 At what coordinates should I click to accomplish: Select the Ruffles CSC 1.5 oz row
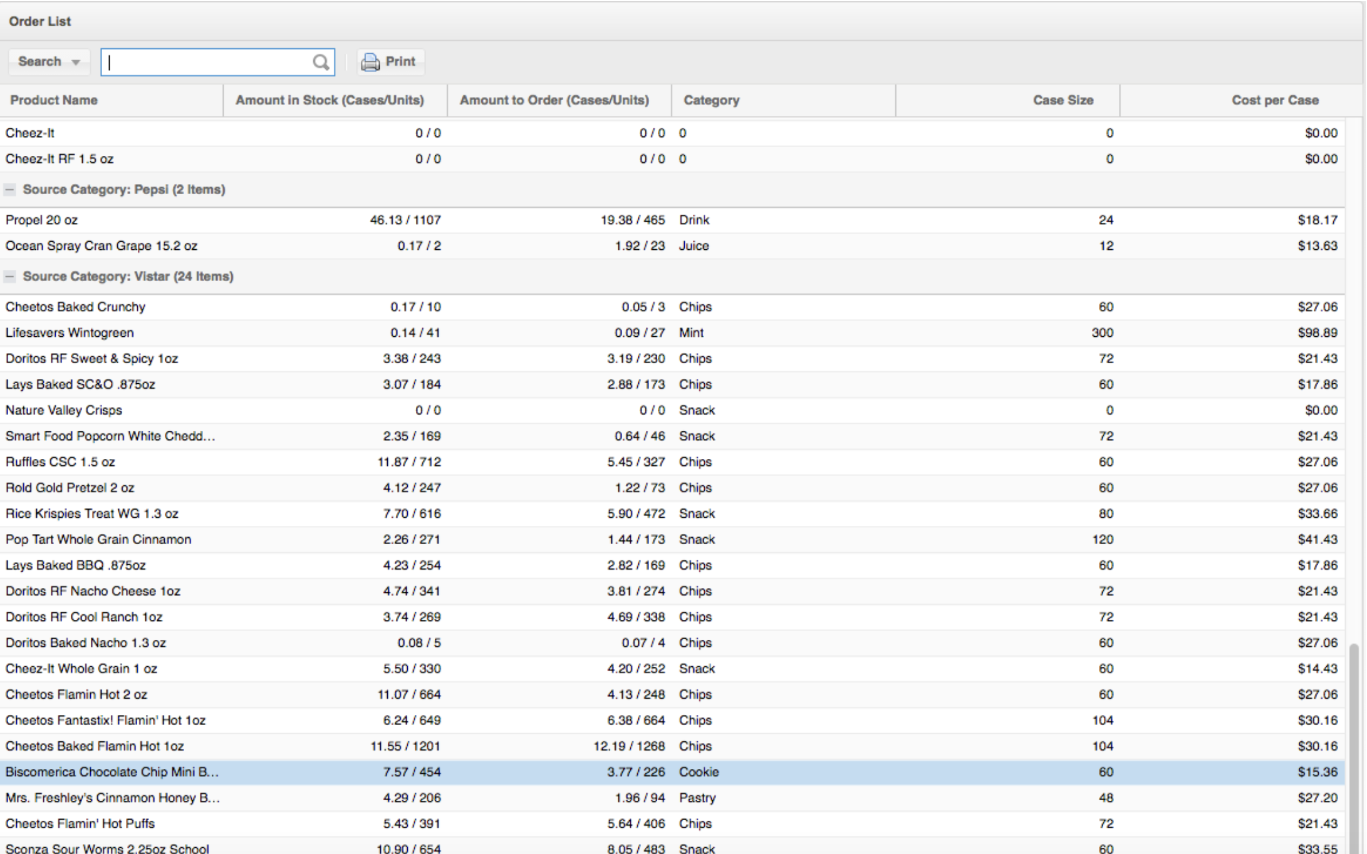pyautogui.click(x=672, y=461)
